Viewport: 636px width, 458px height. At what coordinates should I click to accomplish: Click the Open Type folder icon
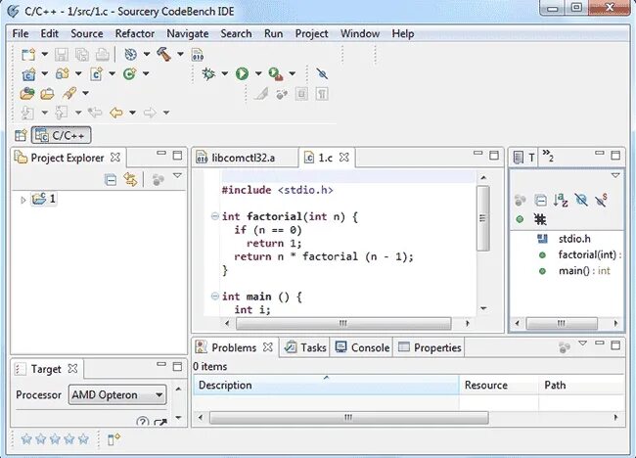(x=27, y=93)
